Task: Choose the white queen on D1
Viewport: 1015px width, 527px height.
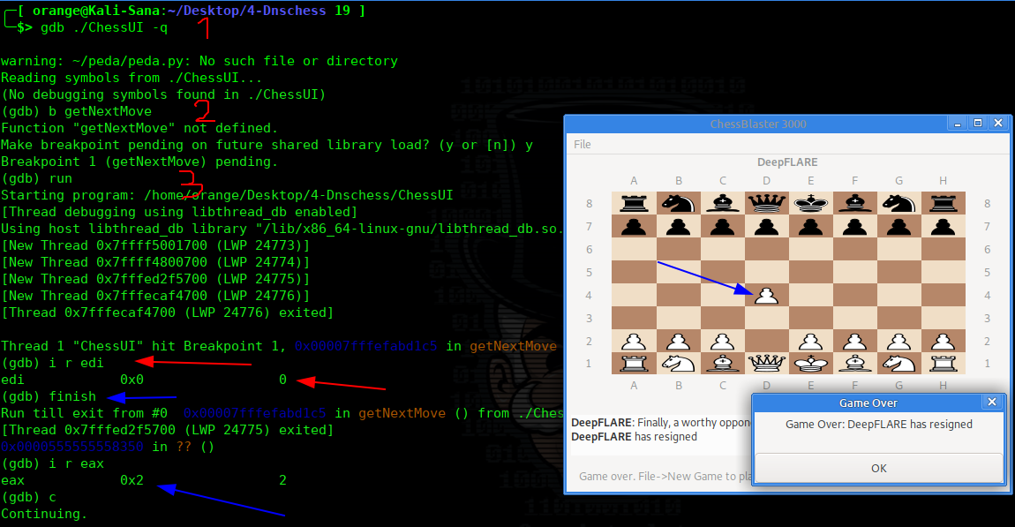Action: pos(766,363)
